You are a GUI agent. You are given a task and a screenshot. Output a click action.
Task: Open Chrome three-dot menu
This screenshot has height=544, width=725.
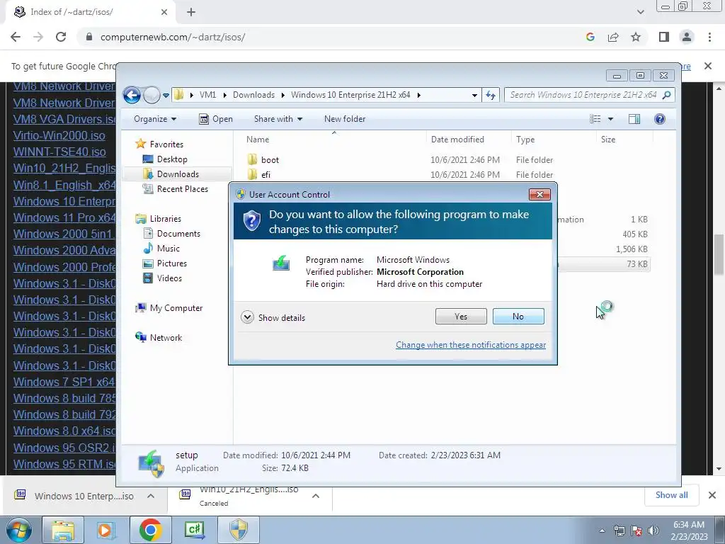709,37
